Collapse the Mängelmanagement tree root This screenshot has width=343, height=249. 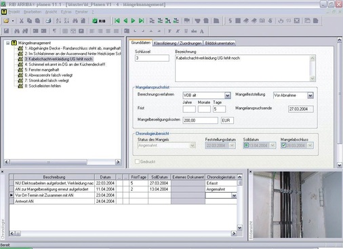click(x=7, y=43)
